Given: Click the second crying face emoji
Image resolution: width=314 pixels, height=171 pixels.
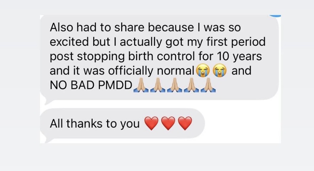Looking at the screenshot, I should (x=220, y=71).
